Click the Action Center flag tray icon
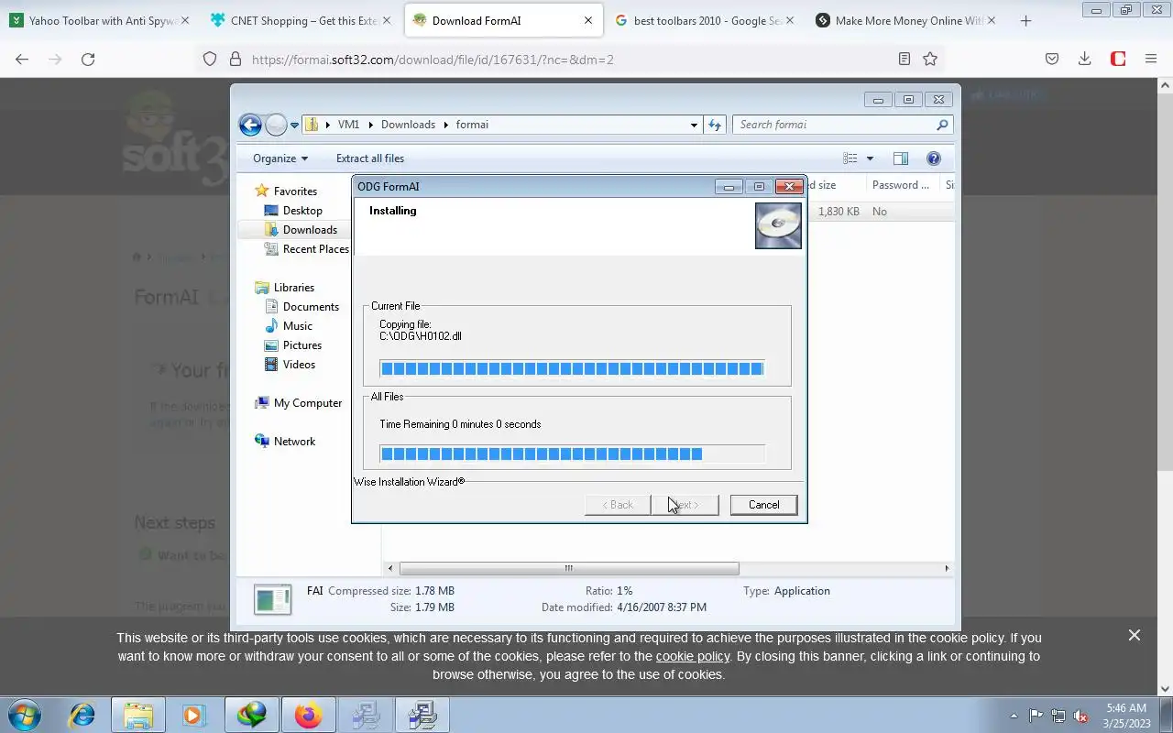This screenshot has height=733, width=1173. click(1036, 716)
